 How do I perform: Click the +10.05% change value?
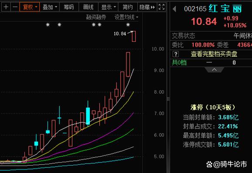click(235, 25)
